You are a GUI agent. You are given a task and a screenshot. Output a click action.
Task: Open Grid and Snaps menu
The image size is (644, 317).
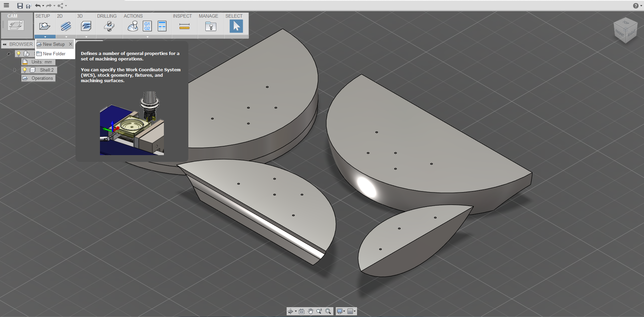coord(351,311)
